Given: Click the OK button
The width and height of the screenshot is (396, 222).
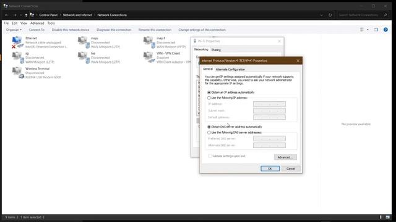Looking at the screenshot, I should tap(270, 168).
